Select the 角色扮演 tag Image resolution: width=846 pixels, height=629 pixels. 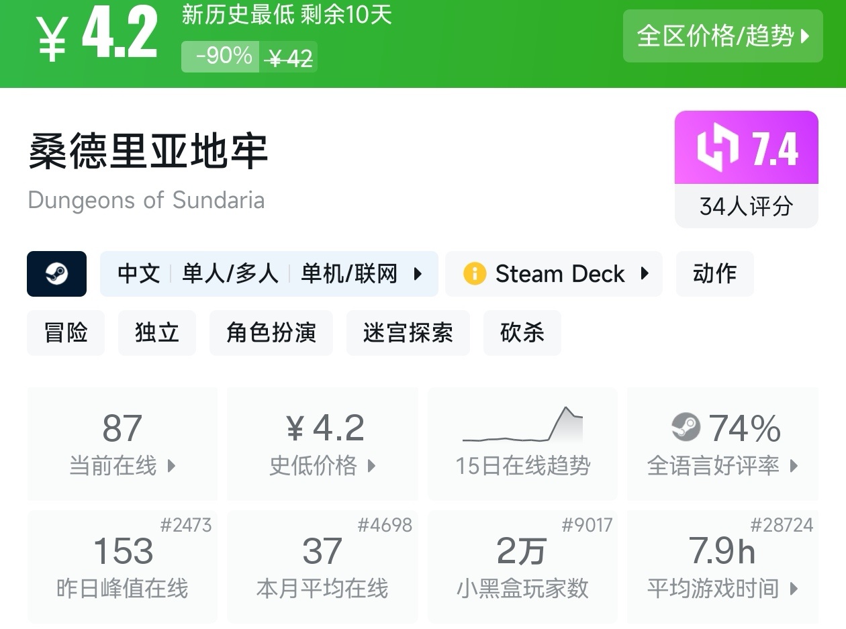[271, 333]
